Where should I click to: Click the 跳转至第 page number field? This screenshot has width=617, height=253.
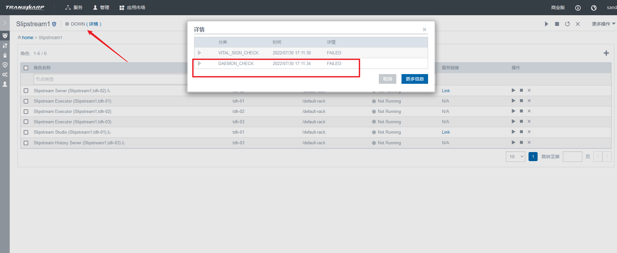[573, 157]
